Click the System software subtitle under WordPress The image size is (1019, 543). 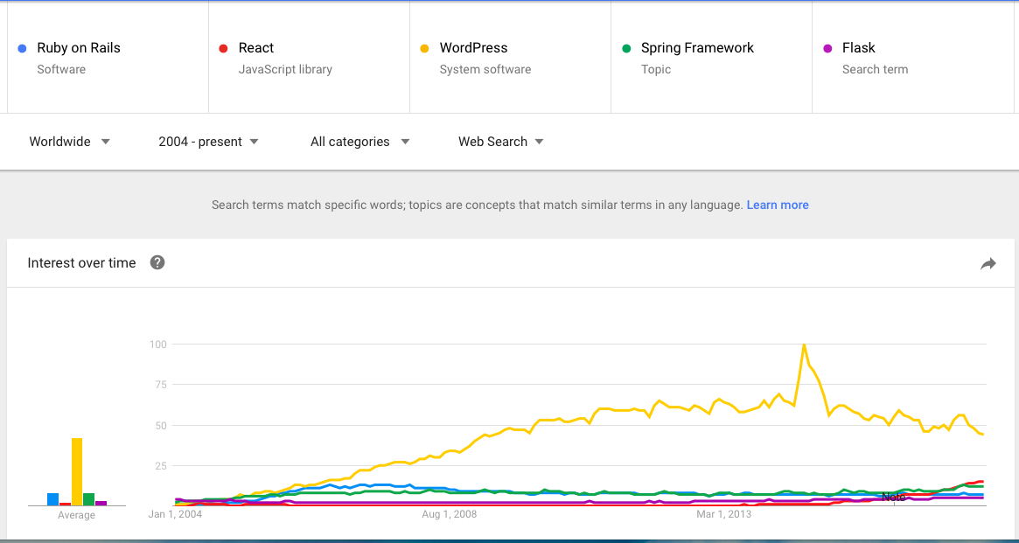485,69
